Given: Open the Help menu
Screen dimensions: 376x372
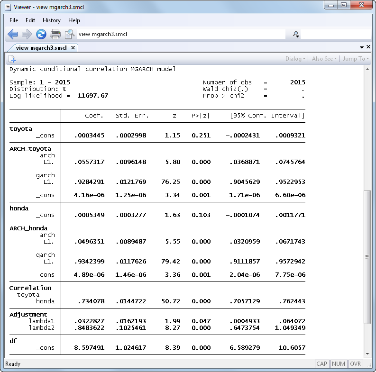Looking at the screenshot, I should pos(74,20).
